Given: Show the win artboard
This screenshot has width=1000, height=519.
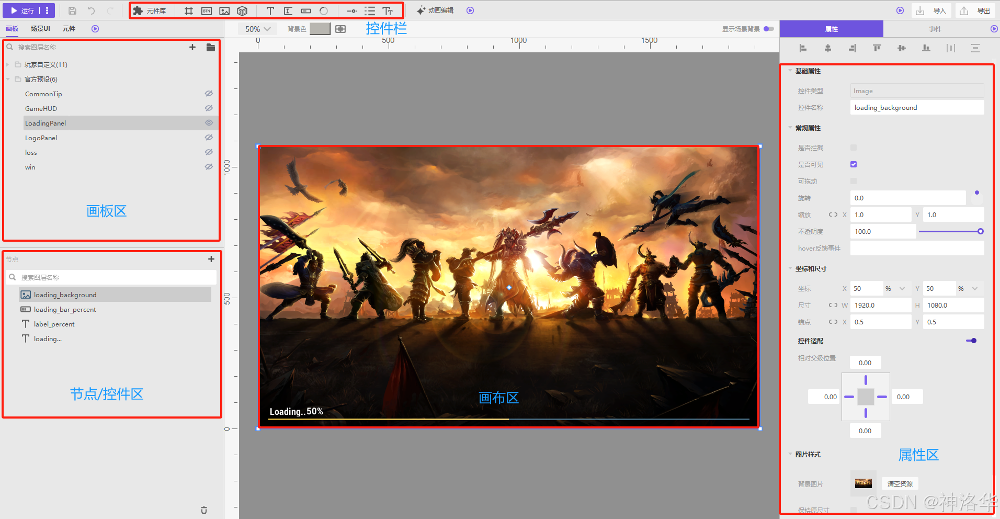Looking at the screenshot, I should (x=209, y=167).
